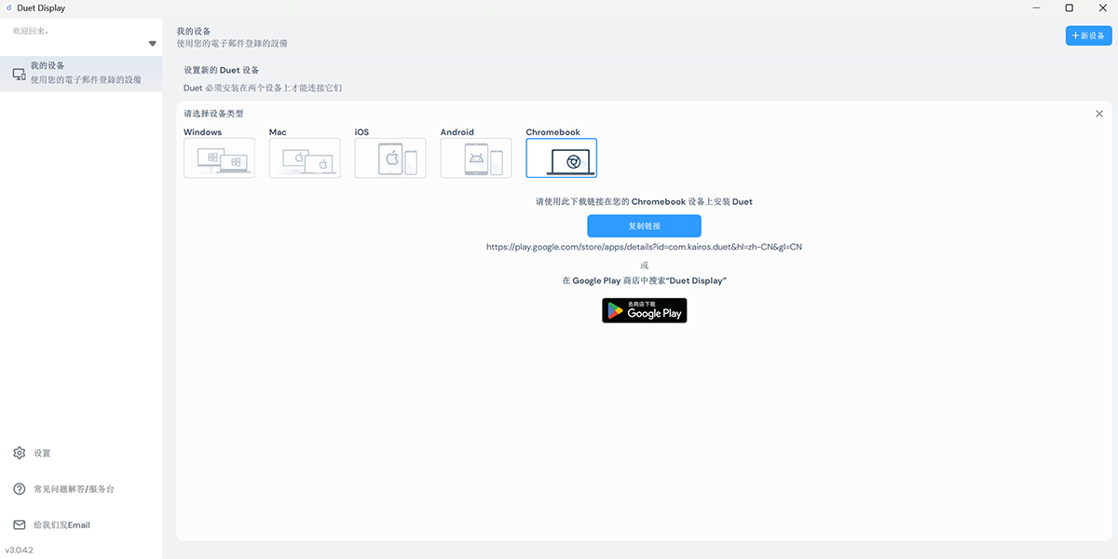Image resolution: width=1118 pixels, height=559 pixels.
Task: Select the Windows device type thumbnail
Action: click(219, 157)
